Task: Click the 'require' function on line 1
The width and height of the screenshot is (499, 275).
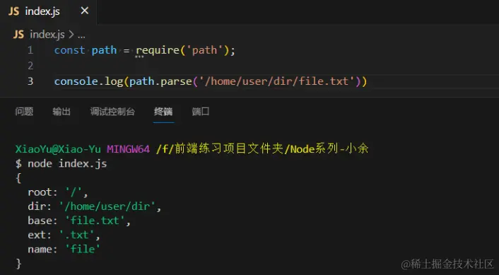Action: pyautogui.click(x=158, y=50)
